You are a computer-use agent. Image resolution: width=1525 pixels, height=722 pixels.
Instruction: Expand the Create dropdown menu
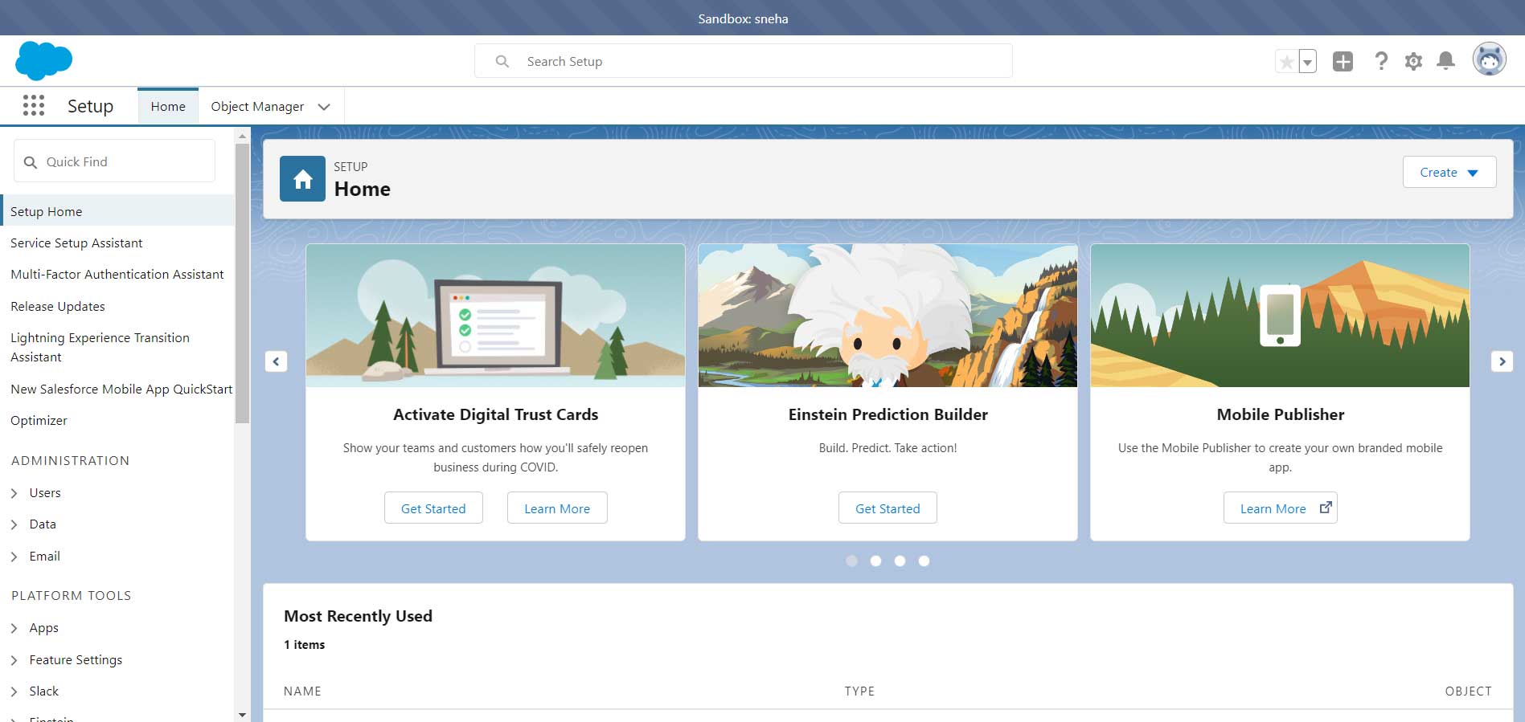(x=1449, y=172)
